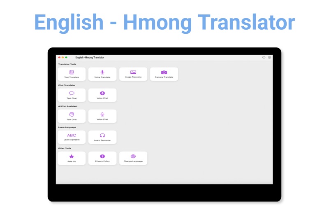Click the window title English - Hmong Translator

tap(90, 57)
